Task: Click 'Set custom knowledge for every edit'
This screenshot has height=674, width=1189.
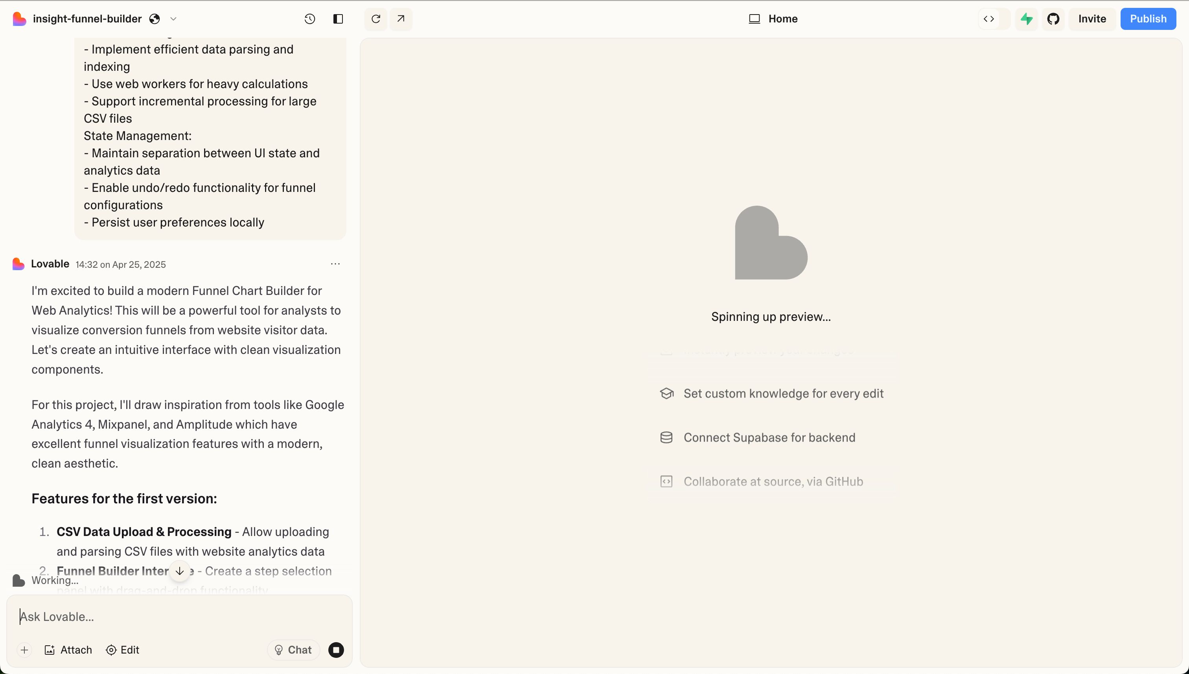Action: (x=784, y=394)
